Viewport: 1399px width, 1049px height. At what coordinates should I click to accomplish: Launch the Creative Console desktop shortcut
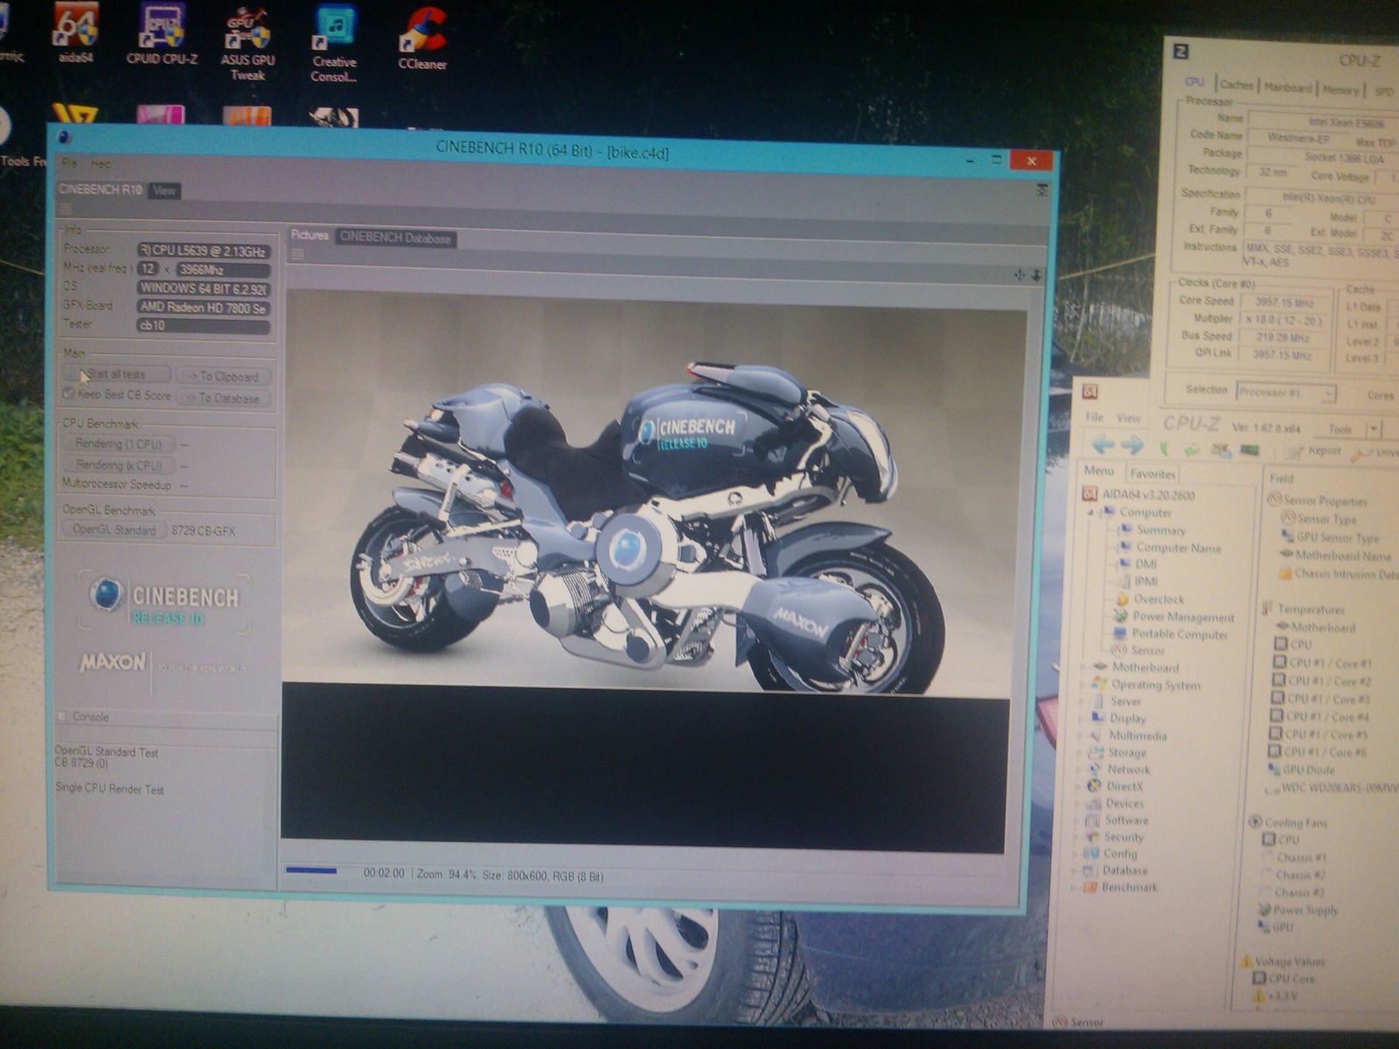[x=335, y=42]
